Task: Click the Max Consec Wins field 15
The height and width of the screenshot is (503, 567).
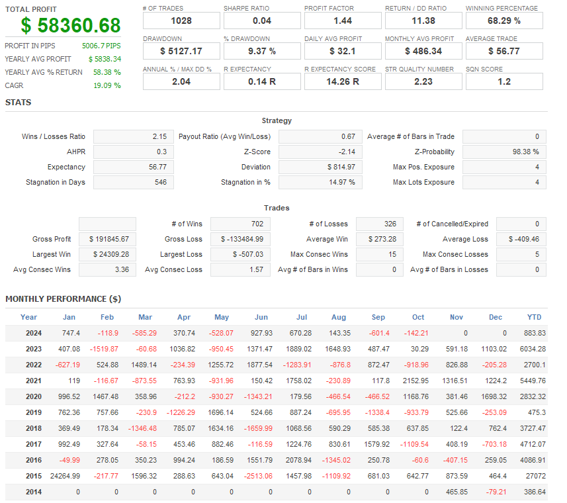Action: tap(380, 255)
